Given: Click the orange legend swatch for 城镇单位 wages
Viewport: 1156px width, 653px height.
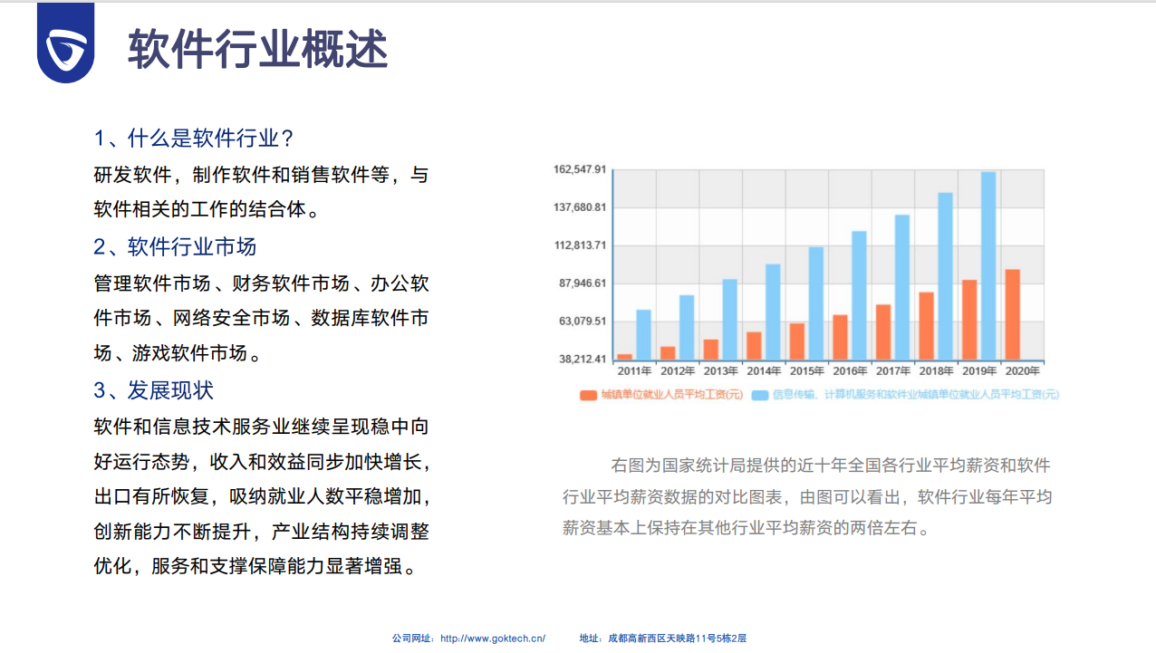Looking at the screenshot, I should 588,395.
